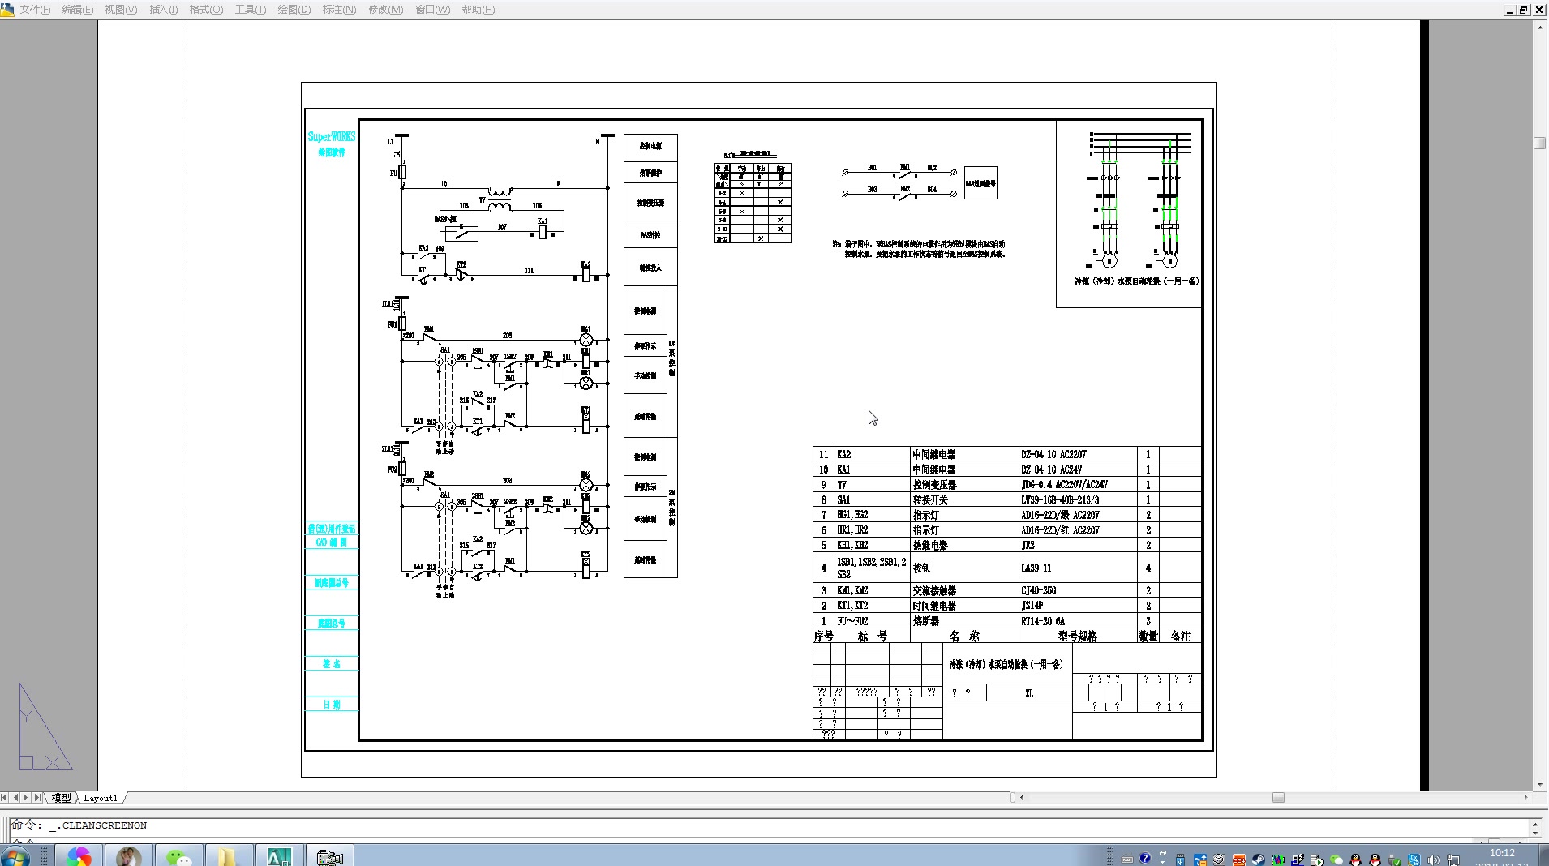Open the 窗口(W) menu

pos(432,10)
